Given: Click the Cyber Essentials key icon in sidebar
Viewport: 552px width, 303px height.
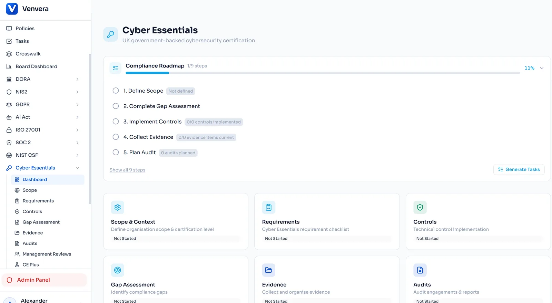Looking at the screenshot, I should coord(9,168).
